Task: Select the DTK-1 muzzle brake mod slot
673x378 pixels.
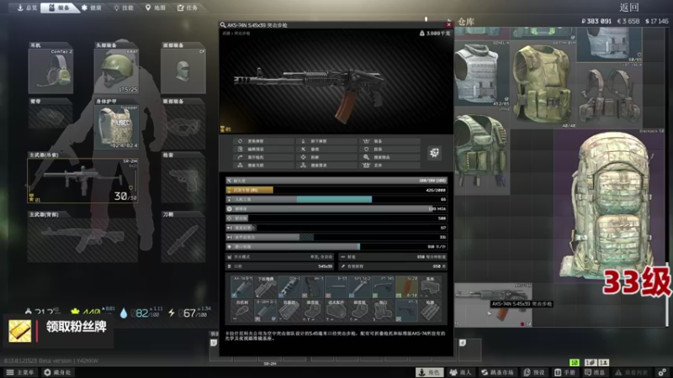Action: tap(289, 287)
